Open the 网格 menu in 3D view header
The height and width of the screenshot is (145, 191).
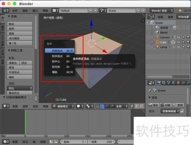45,106
